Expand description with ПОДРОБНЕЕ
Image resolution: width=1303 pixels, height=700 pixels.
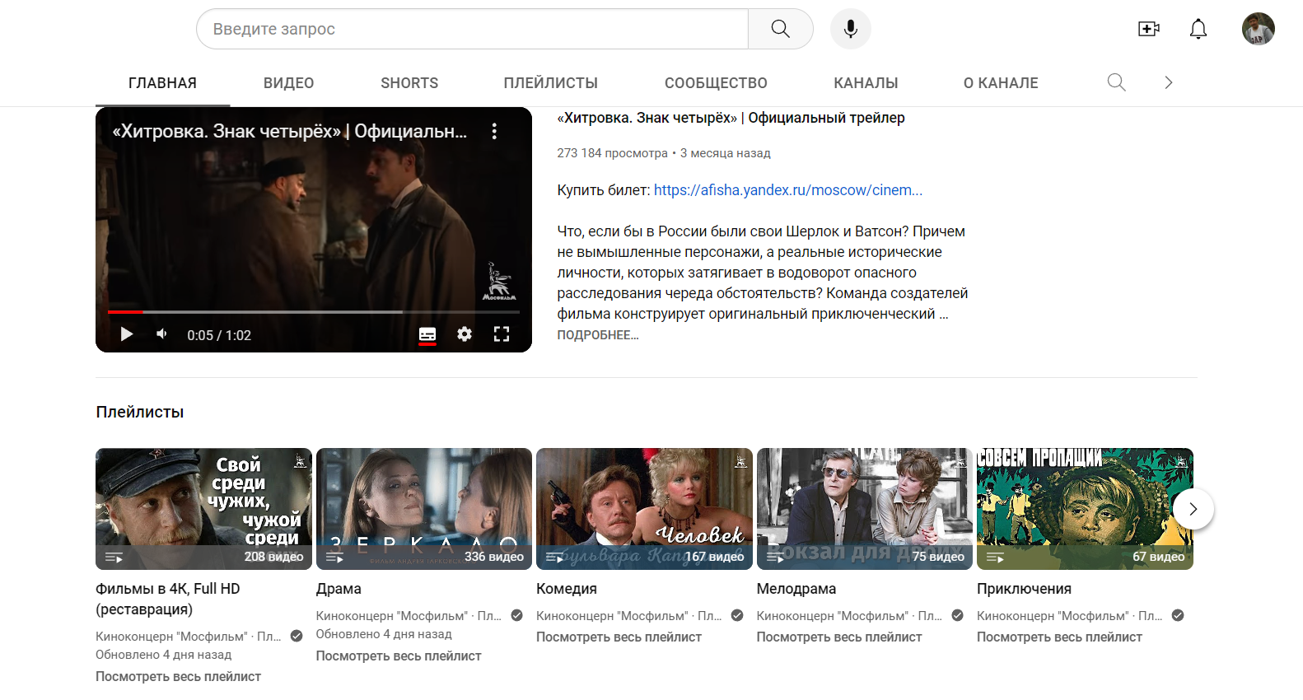tap(598, 335)
